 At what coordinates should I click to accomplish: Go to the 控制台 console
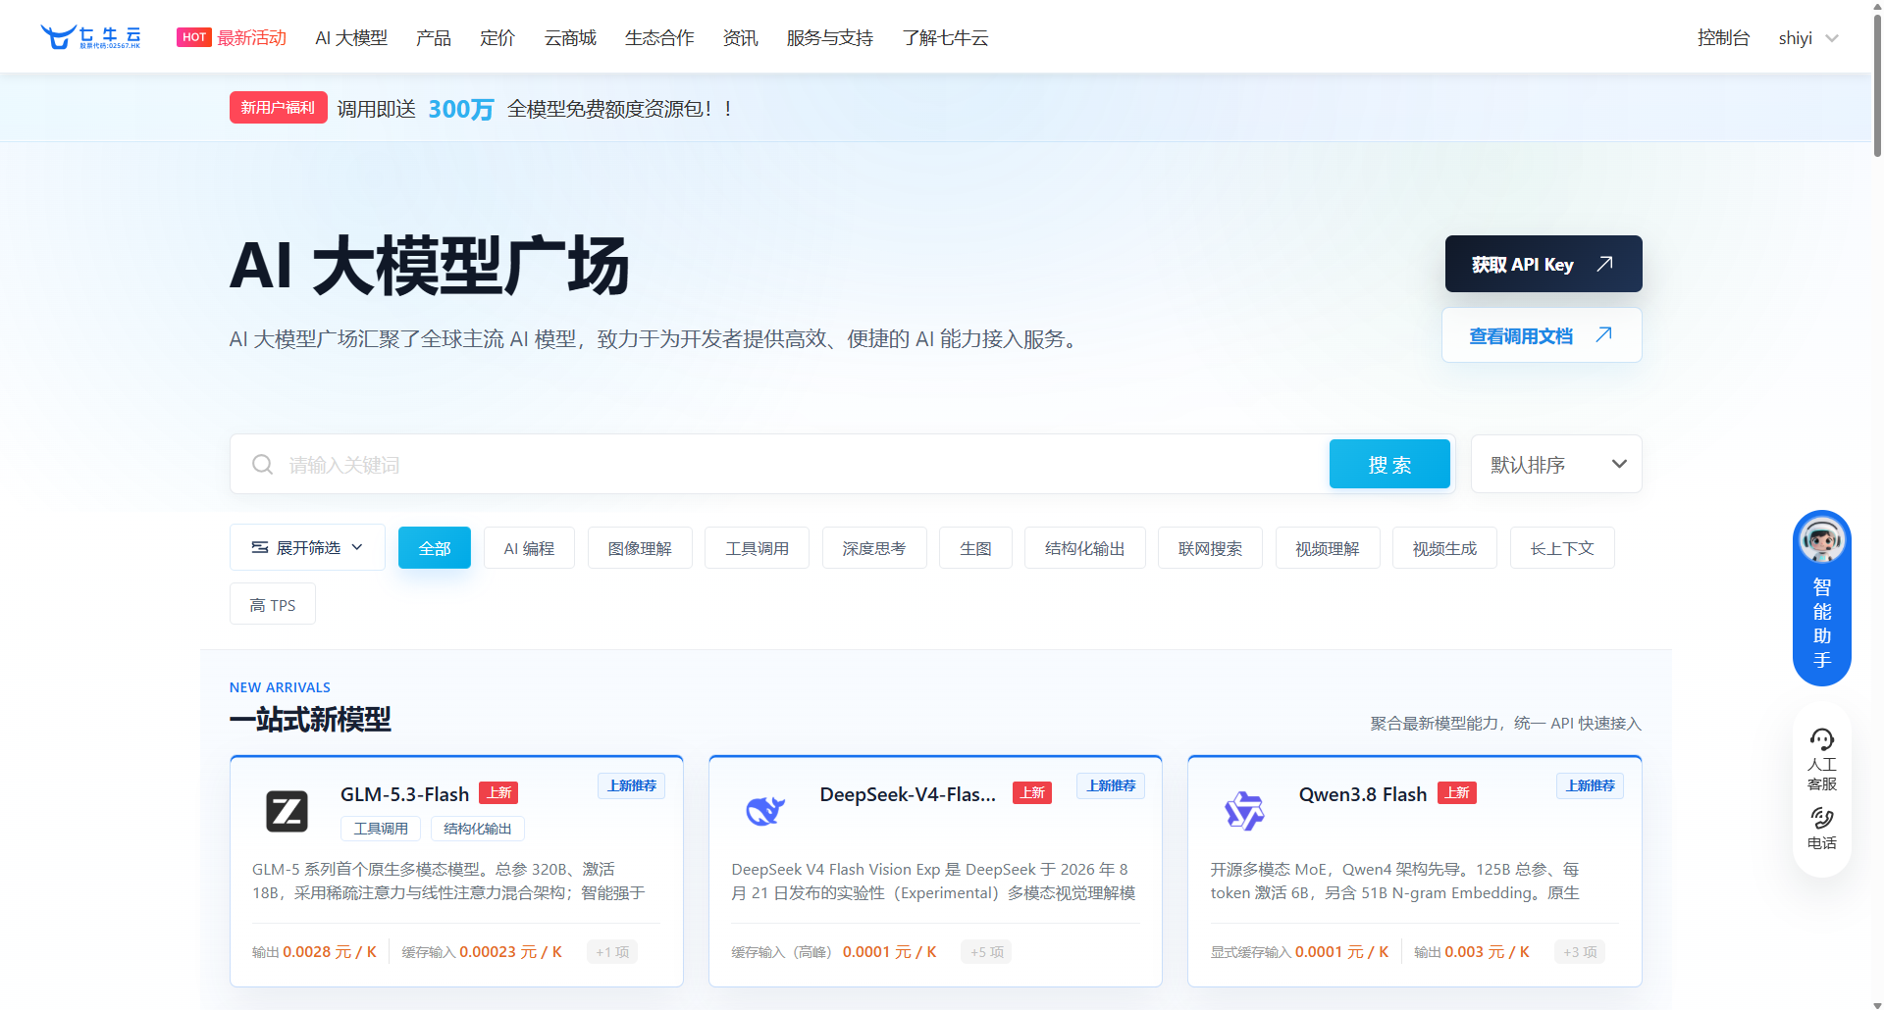pos(1724,37)
